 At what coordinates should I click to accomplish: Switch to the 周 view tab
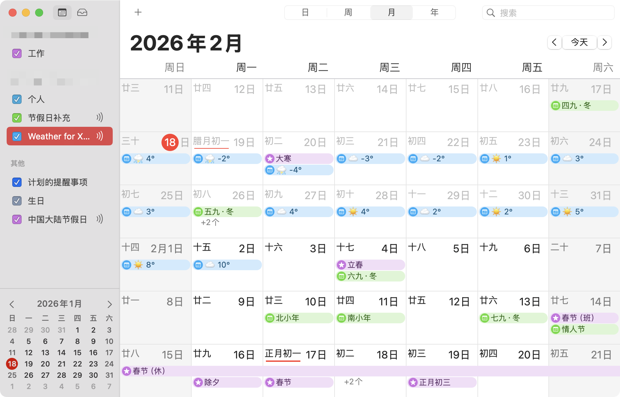click(x=348, y=12)
